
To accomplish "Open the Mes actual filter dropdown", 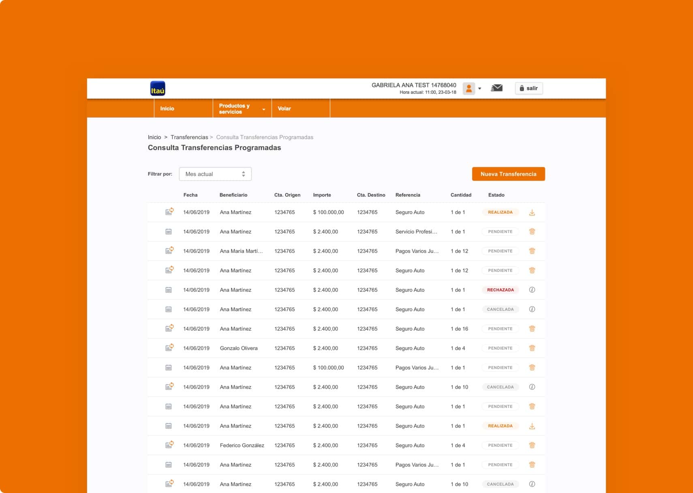I will (x=215, y=174).
